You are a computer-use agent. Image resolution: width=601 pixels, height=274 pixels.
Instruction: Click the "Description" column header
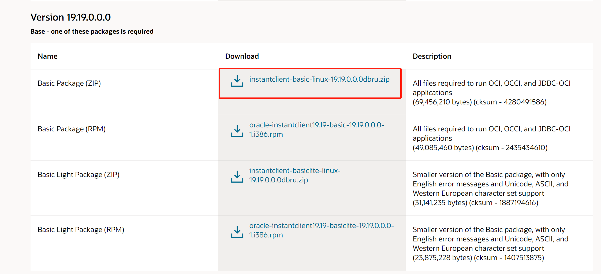pos(432,56)
